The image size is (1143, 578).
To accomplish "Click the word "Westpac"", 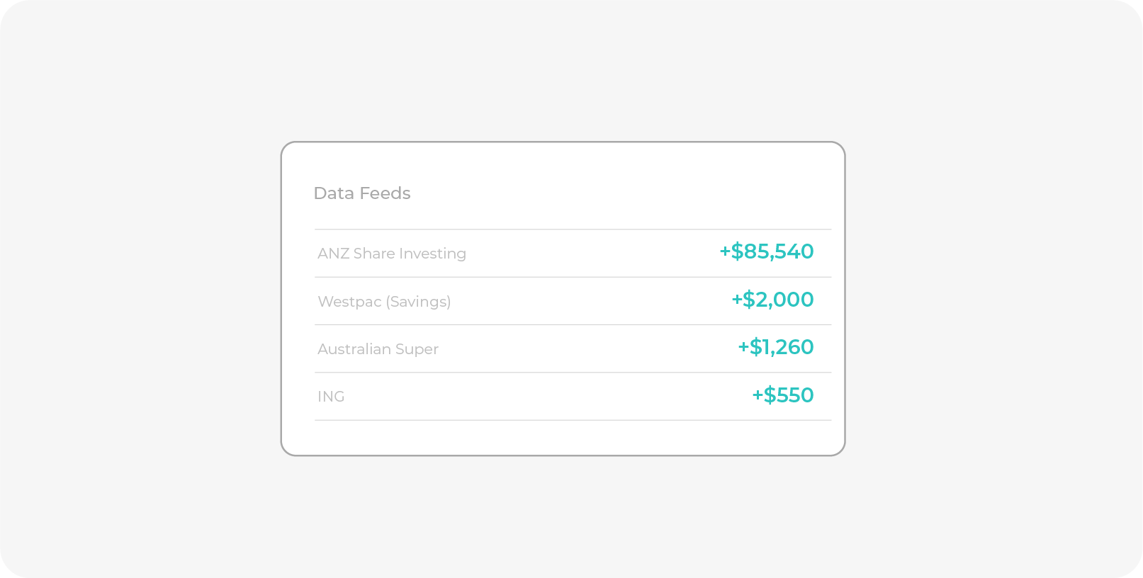I will click(x=349, y=302).
